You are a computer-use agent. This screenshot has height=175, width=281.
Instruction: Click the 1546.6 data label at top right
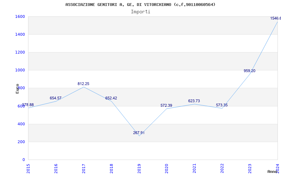tap(275, 18)
